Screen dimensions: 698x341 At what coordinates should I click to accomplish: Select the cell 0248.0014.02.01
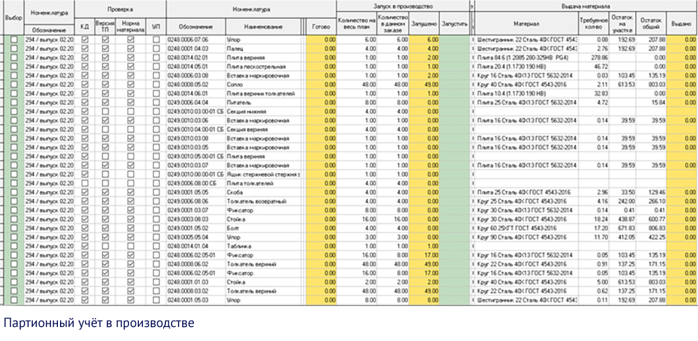click(x=196, y=57)
